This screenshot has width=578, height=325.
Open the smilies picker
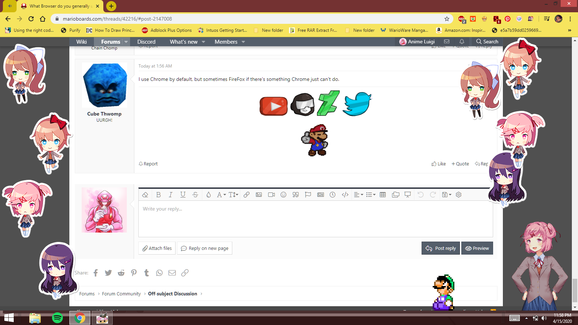(x=284, y=195)
